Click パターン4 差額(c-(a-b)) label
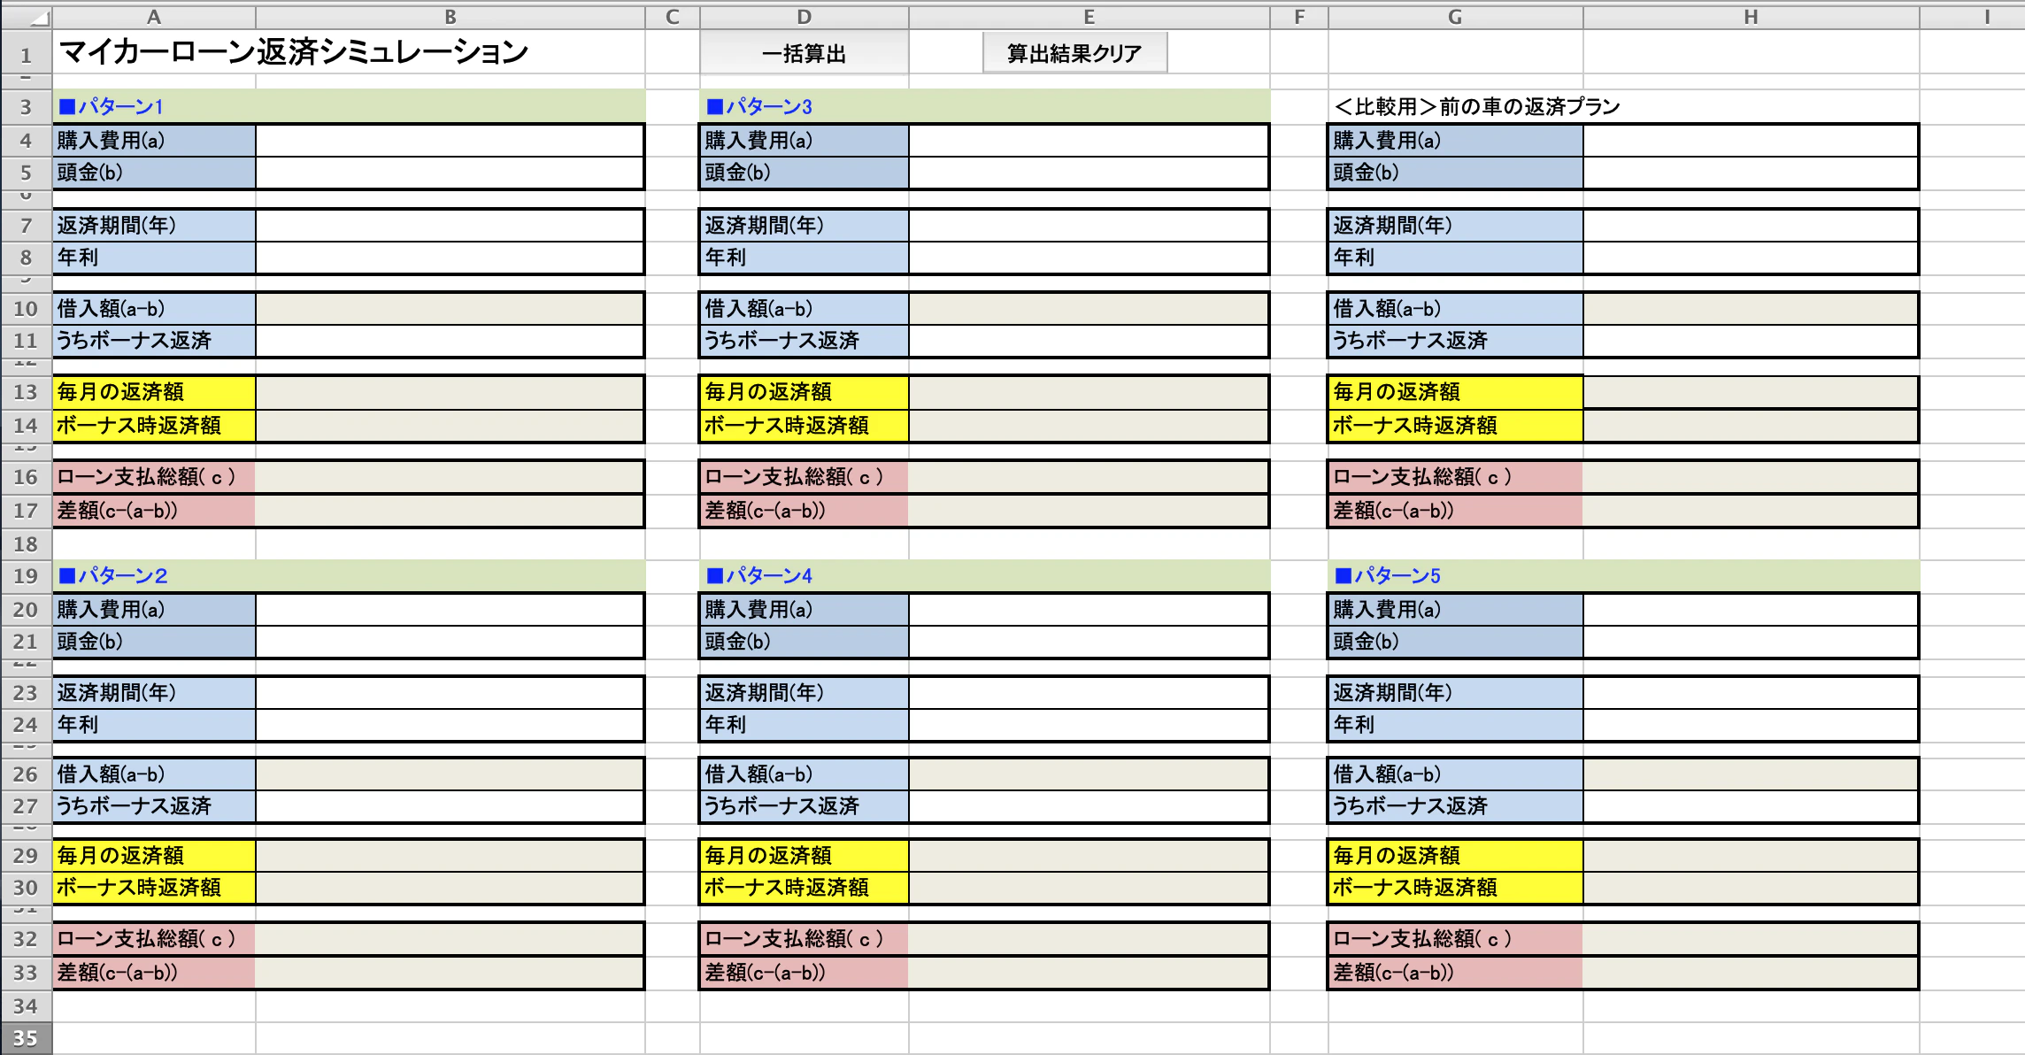 (x=765, y=973)
